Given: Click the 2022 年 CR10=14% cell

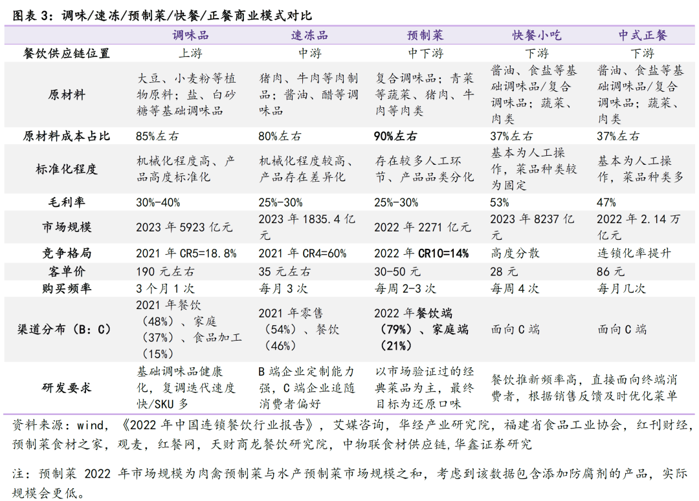Looking at the screenshot, I should 421,253.
